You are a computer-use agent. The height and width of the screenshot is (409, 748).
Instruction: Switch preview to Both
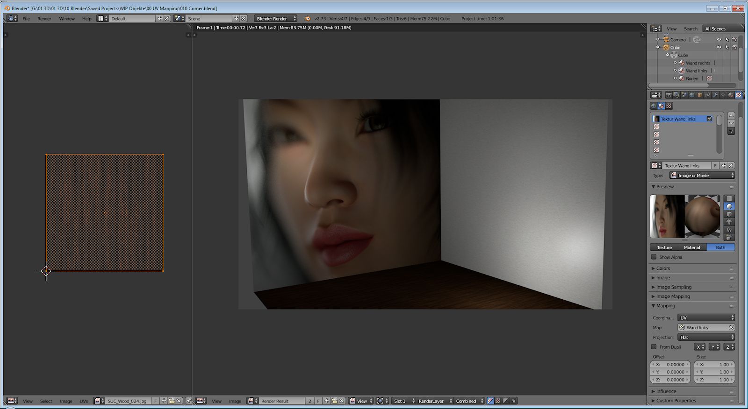(720, 247)
